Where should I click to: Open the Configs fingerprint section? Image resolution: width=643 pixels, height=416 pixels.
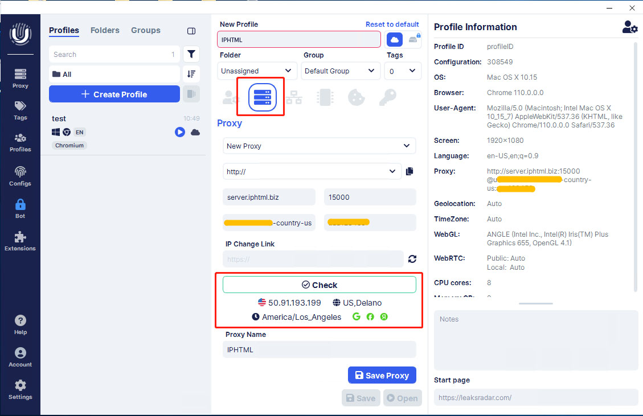tap(20, 176)
